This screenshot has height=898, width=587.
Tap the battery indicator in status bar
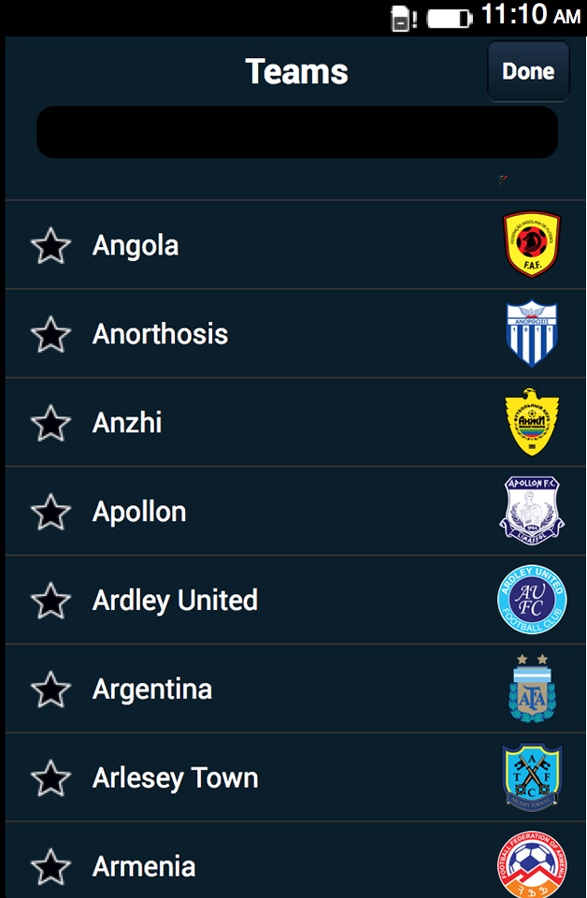point(450,18)
